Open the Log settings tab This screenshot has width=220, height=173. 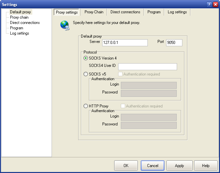tap(177, 12)
